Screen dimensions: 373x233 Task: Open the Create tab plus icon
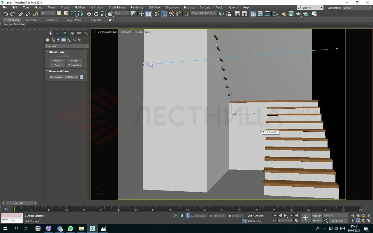coord(50,33)
